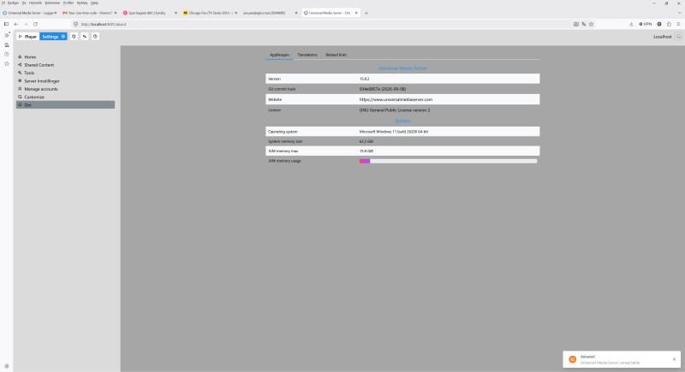685x372 pixels.
Task: Toggle reader view icon in address bar
Action: pos(575,25)
